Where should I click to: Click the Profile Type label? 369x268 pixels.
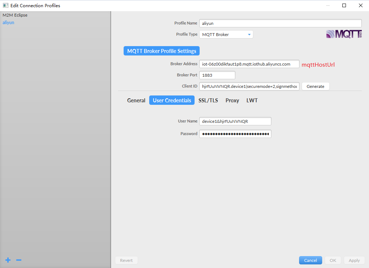[187, 34]
